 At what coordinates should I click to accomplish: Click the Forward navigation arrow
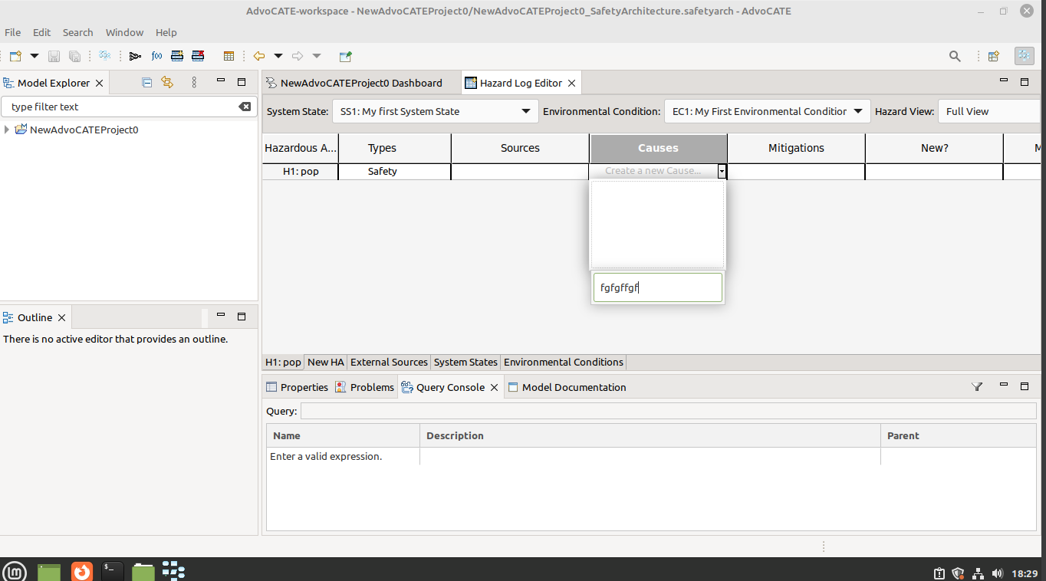pos(298,56)
